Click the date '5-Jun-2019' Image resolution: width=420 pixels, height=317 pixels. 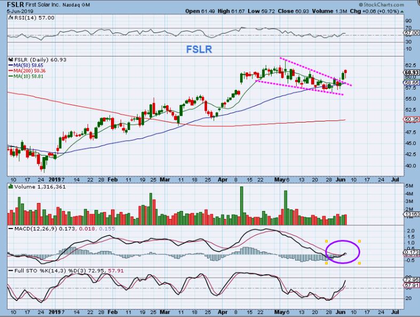click(20, 11)
